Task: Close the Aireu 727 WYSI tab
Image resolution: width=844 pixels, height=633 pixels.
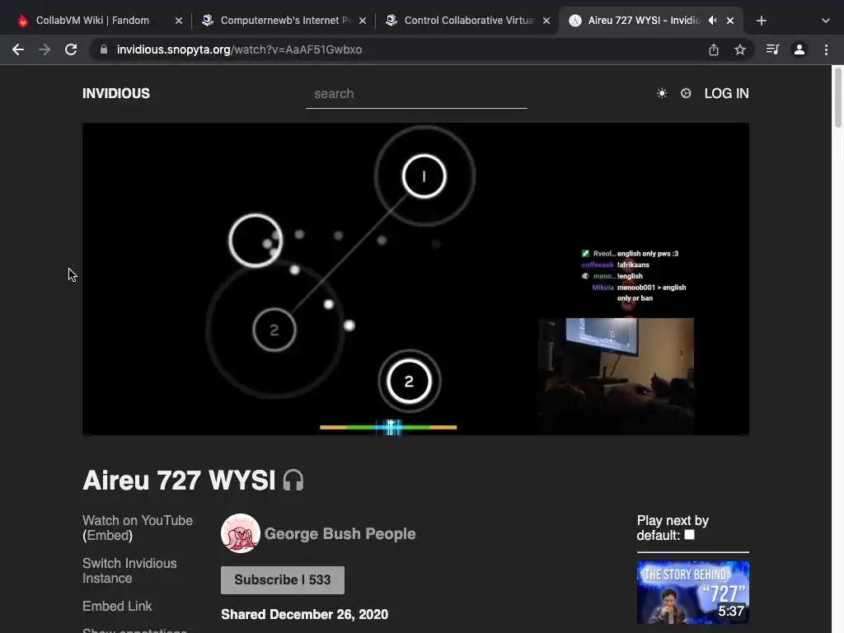Action: [x=730, y=21]
